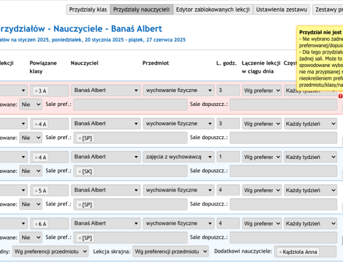Remove the first 4 A class tag
343x262 pixels.
tap(36, 124)
